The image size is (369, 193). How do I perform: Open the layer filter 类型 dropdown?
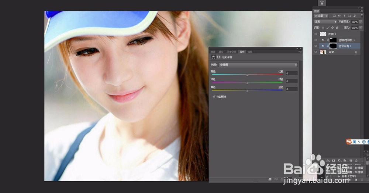click(321, 16)
